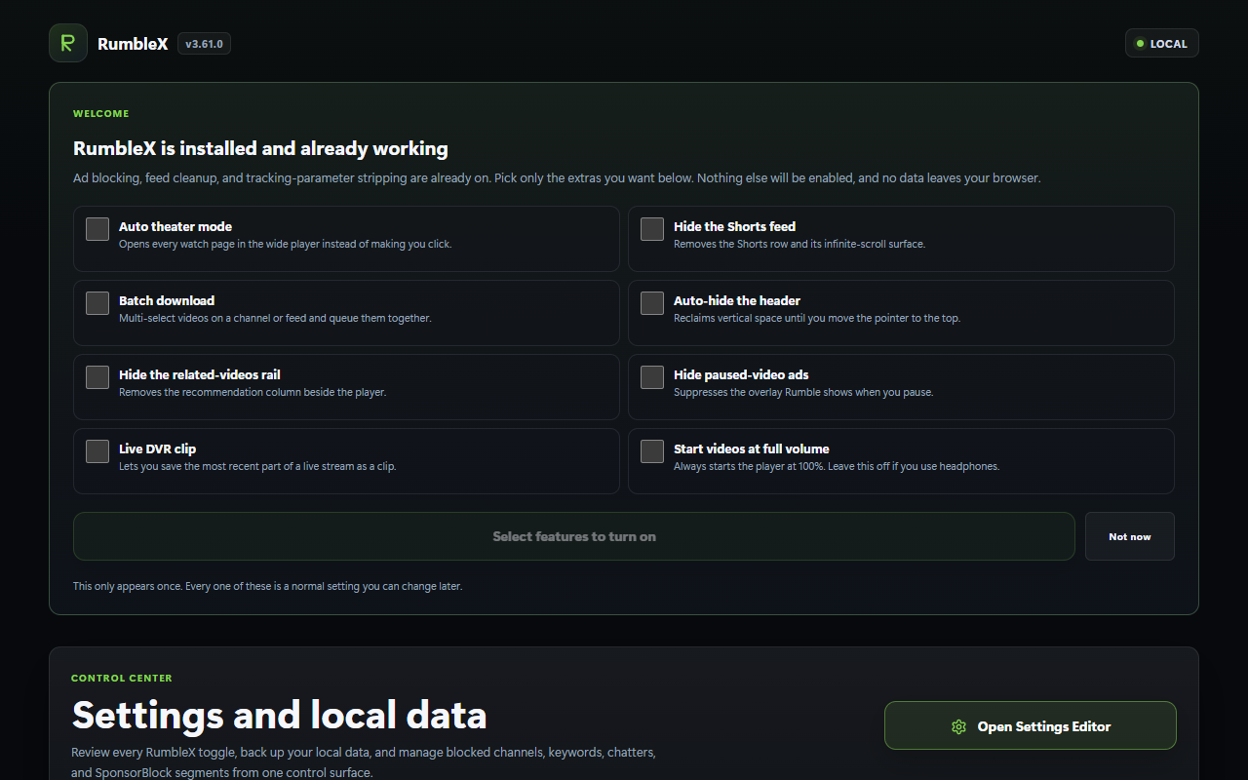Turn on Auto-hide the header checkbox
Image resolution: width=1248 pixels, height=780 pixels.
[x=652, y=303]
